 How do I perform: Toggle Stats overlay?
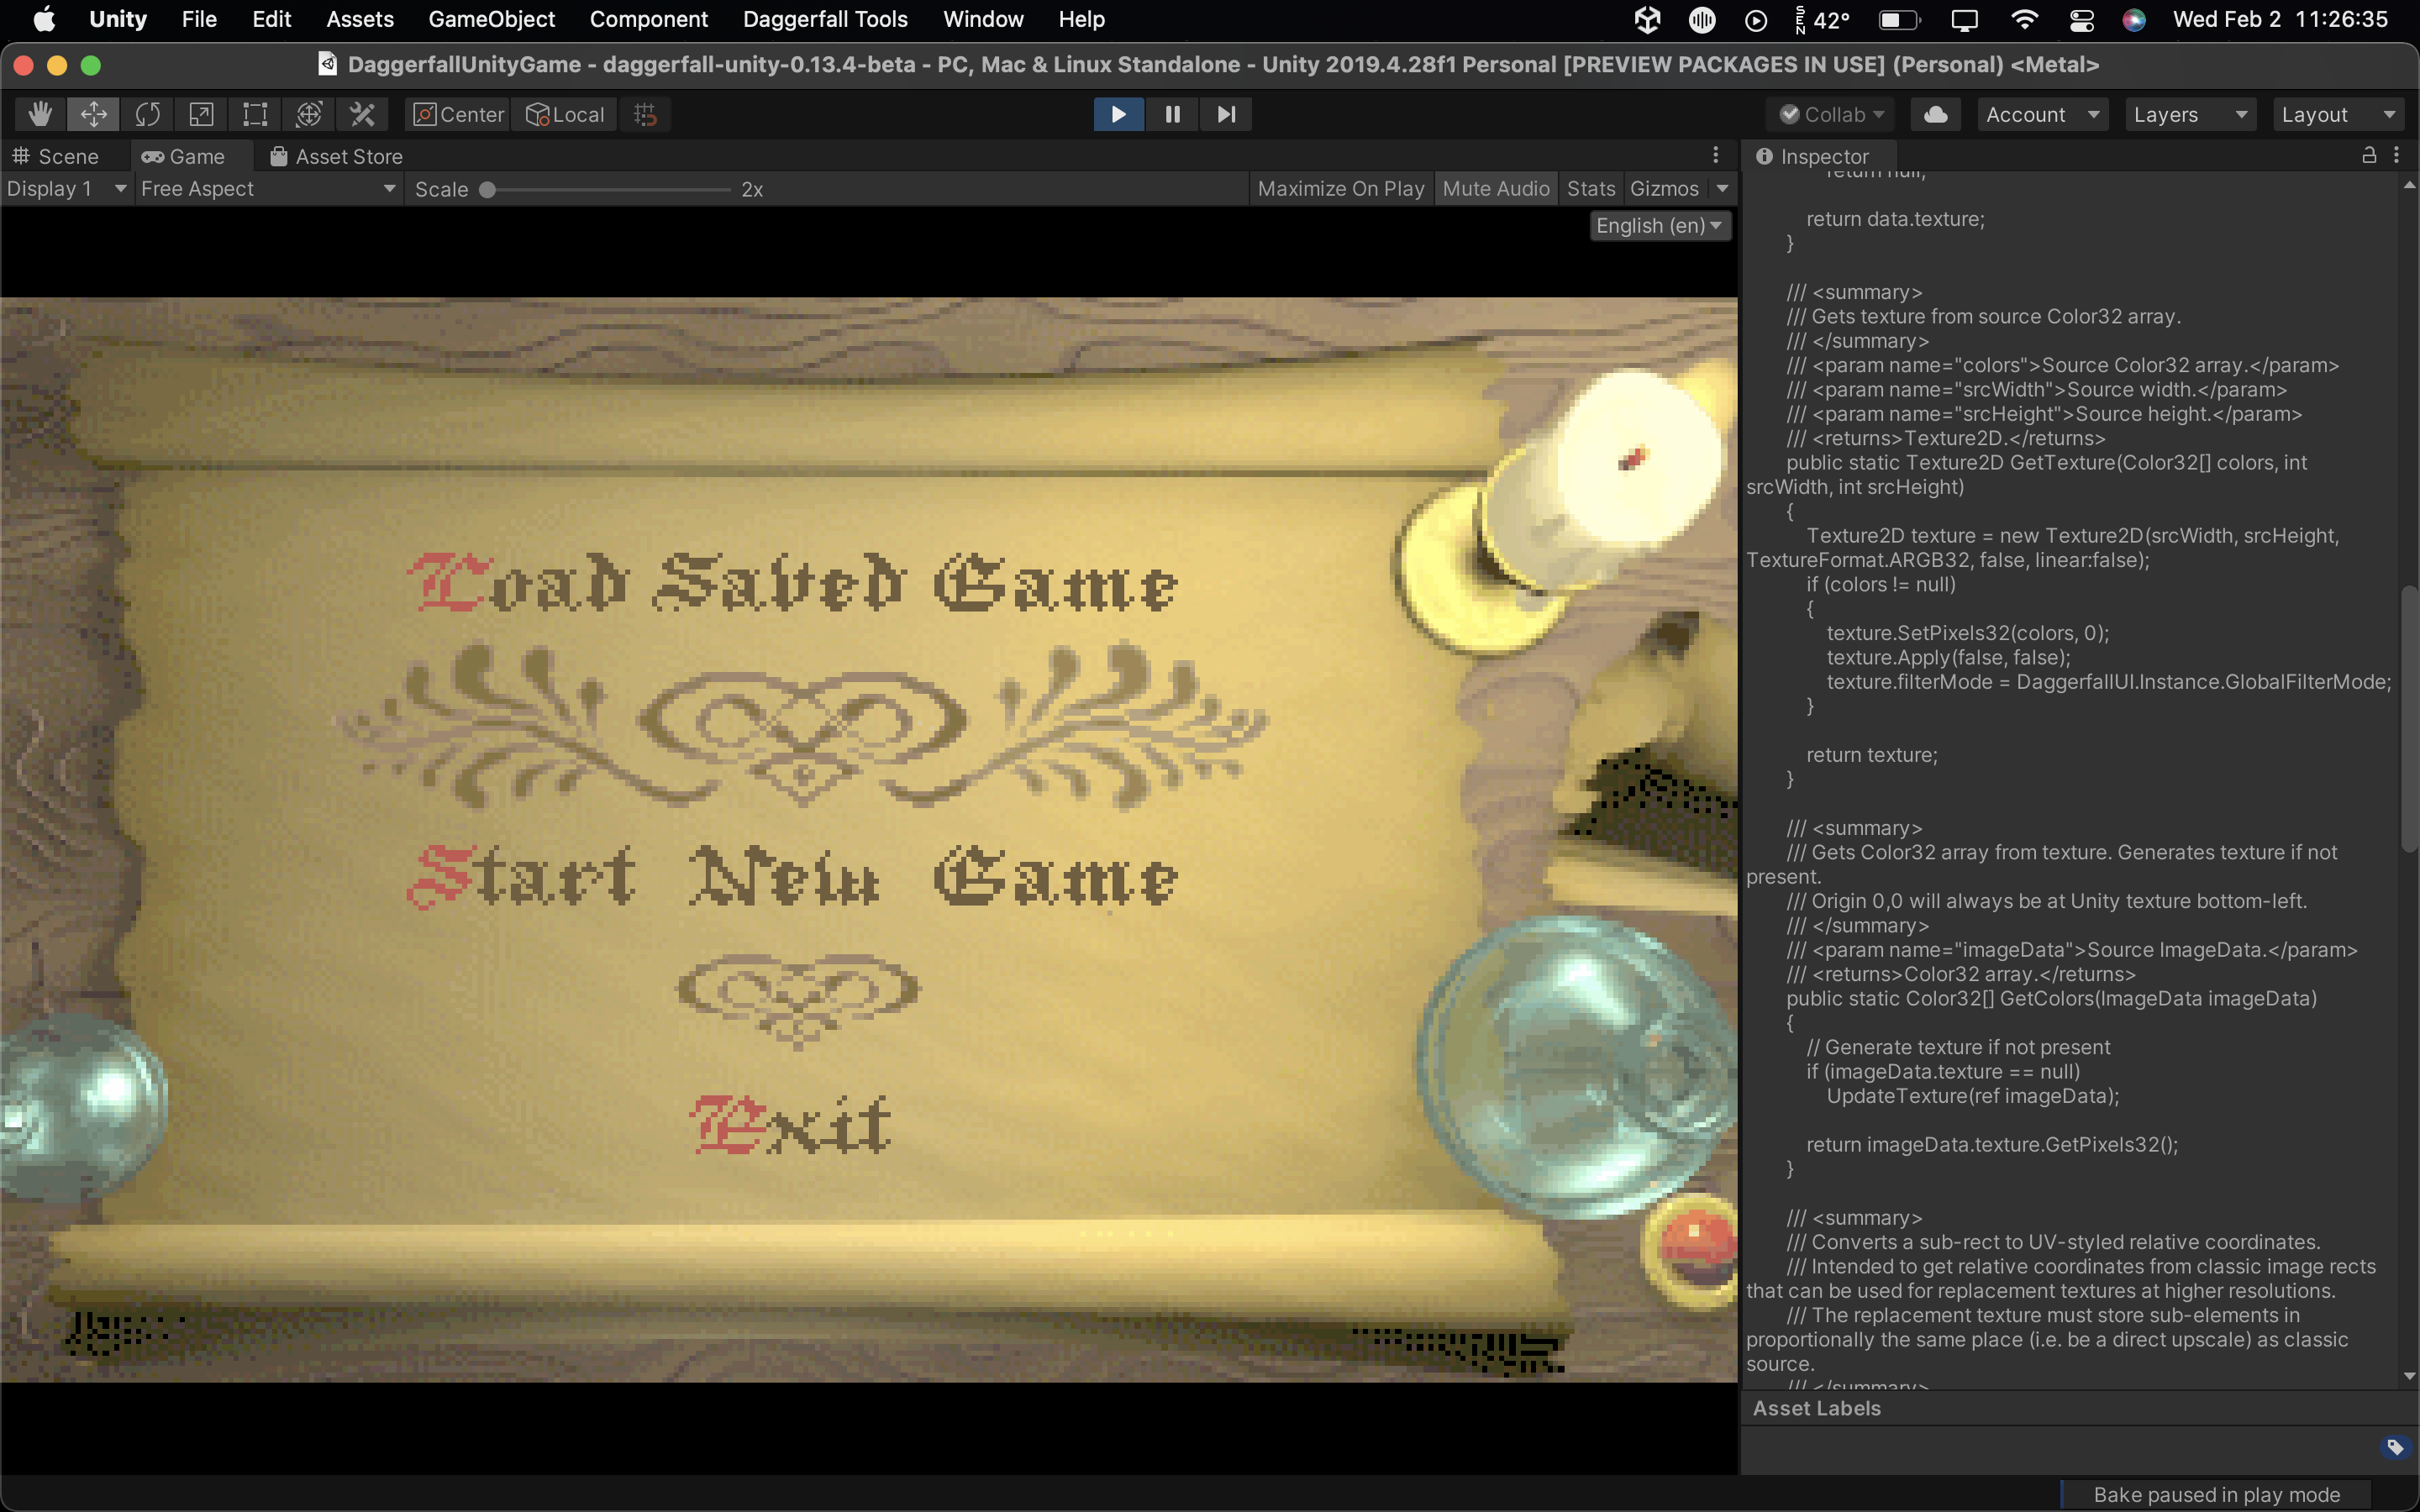[x=1591, y=188]
